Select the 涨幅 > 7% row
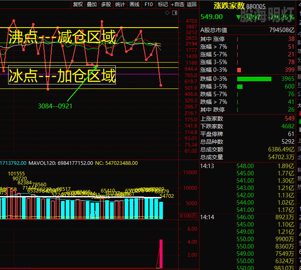Image resolution: width=301 pixels, height=270 pixels. pyautogui.click(x=247, y=47)
